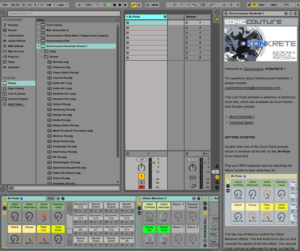Launch scene 5 in the Master track
Screen dimensions: 300x251
[x=187, y=43]
